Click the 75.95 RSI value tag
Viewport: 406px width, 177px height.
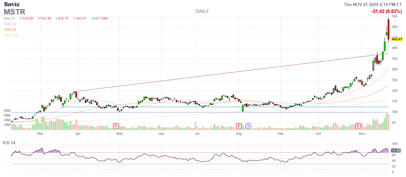click(x=396, y=150)
